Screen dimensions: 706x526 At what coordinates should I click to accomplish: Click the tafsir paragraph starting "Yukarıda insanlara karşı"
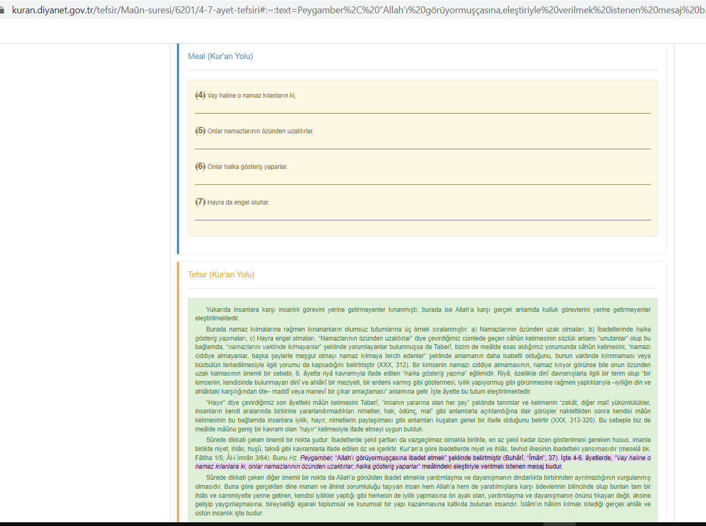[423, 314]
